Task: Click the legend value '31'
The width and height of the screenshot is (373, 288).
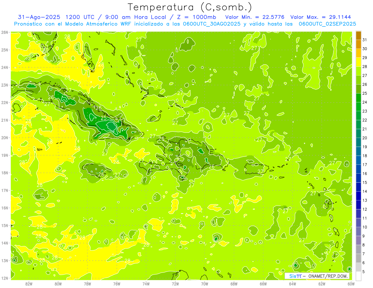Action: click(x=365, y=40)
